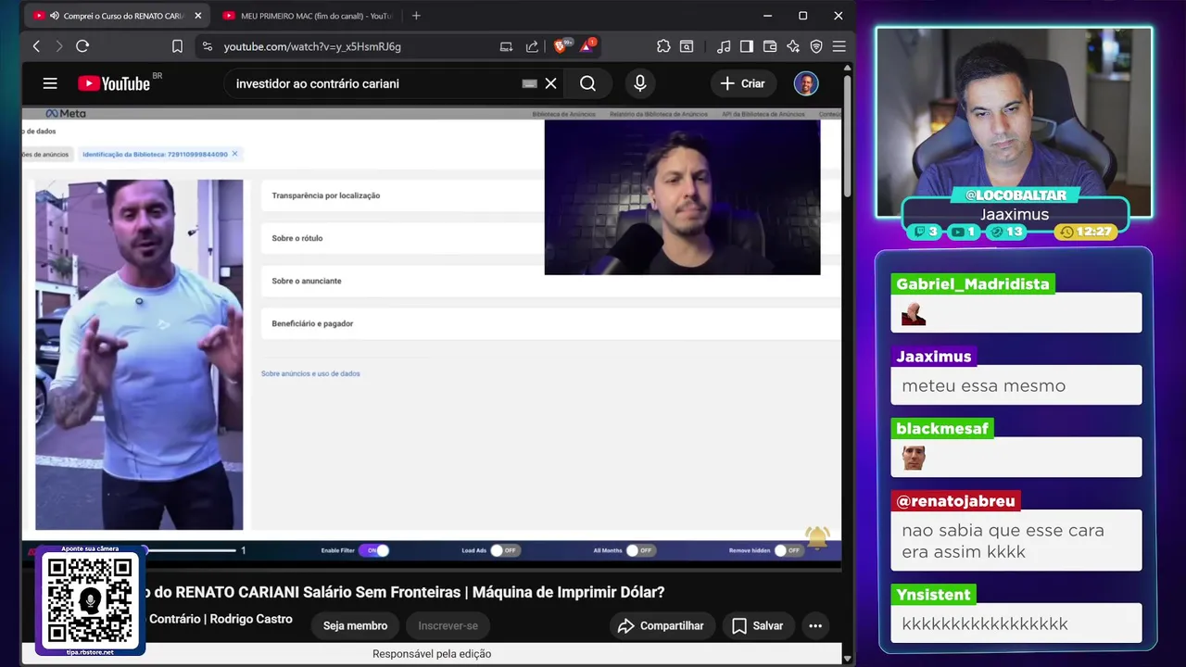Viewport: 1186px width, 667px height.
Task: Close the 'Comprei o Curso do RENATO' tab
Action: pos(197,16)
